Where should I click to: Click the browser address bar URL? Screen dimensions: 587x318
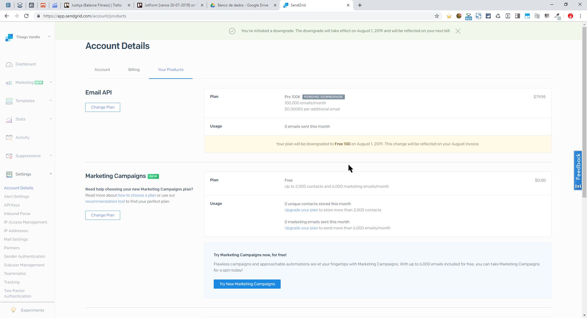point(85,16)
